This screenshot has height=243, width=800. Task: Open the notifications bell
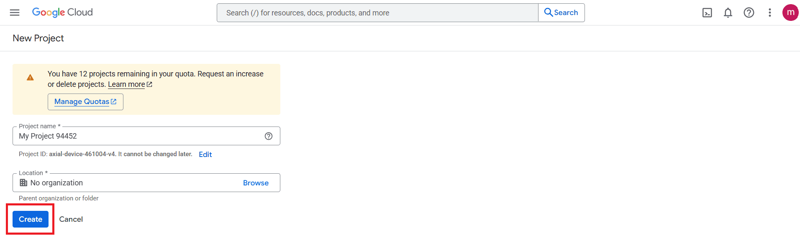[728, 13]
